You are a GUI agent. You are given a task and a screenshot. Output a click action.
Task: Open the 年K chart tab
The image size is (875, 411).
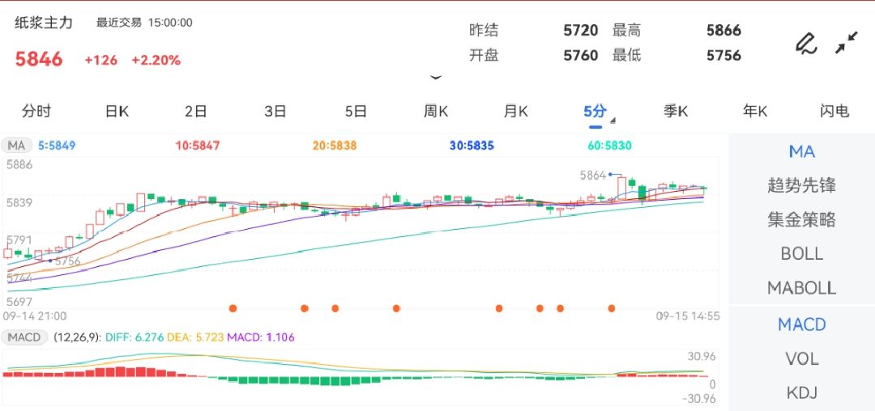(x=755, y=111)
